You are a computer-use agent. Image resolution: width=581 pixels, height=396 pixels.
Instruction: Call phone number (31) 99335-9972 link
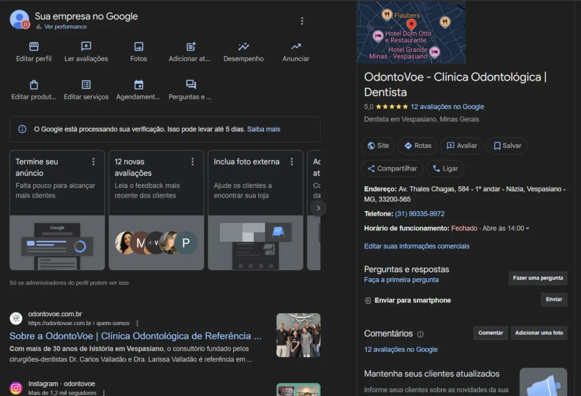tap(419, 214)
